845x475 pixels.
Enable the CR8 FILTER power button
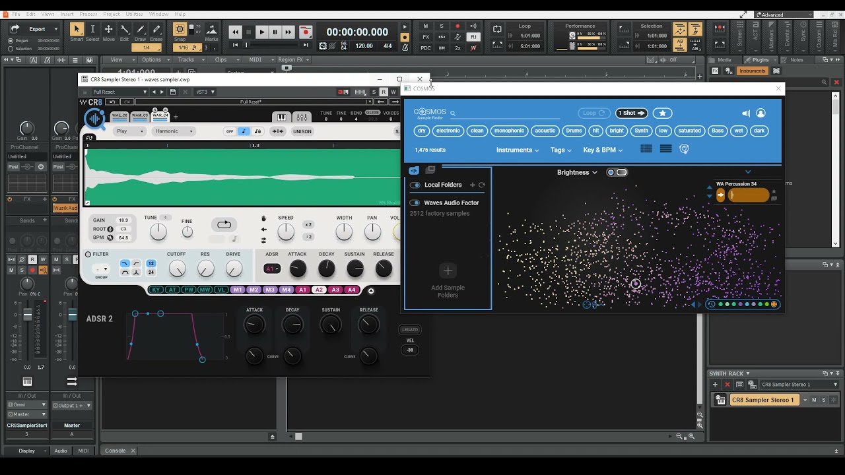pyautogui.click(x=88, y=254)
